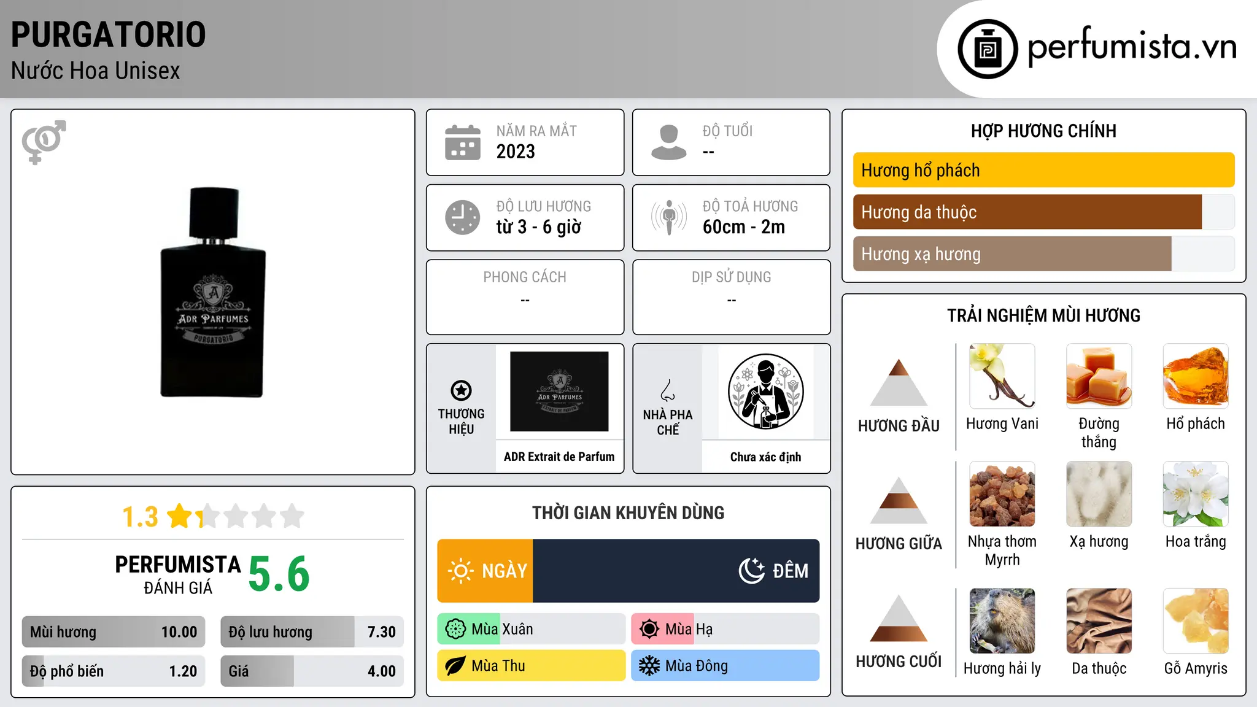
Task: Click the Nước Hoa Unisex subtitle
Action: point(96,71)
